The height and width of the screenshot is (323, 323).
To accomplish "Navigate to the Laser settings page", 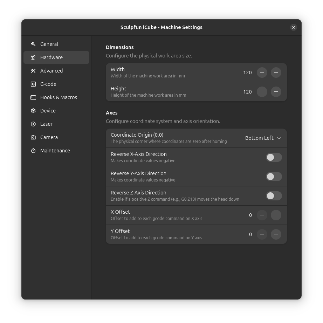I will (46, 124).
